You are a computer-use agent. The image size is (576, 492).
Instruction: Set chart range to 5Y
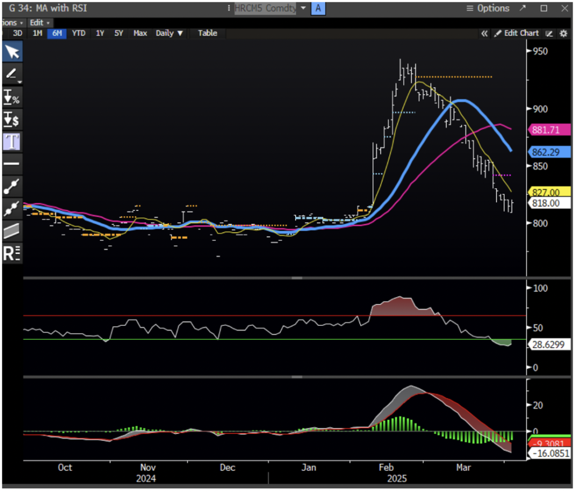coord(119,33)
